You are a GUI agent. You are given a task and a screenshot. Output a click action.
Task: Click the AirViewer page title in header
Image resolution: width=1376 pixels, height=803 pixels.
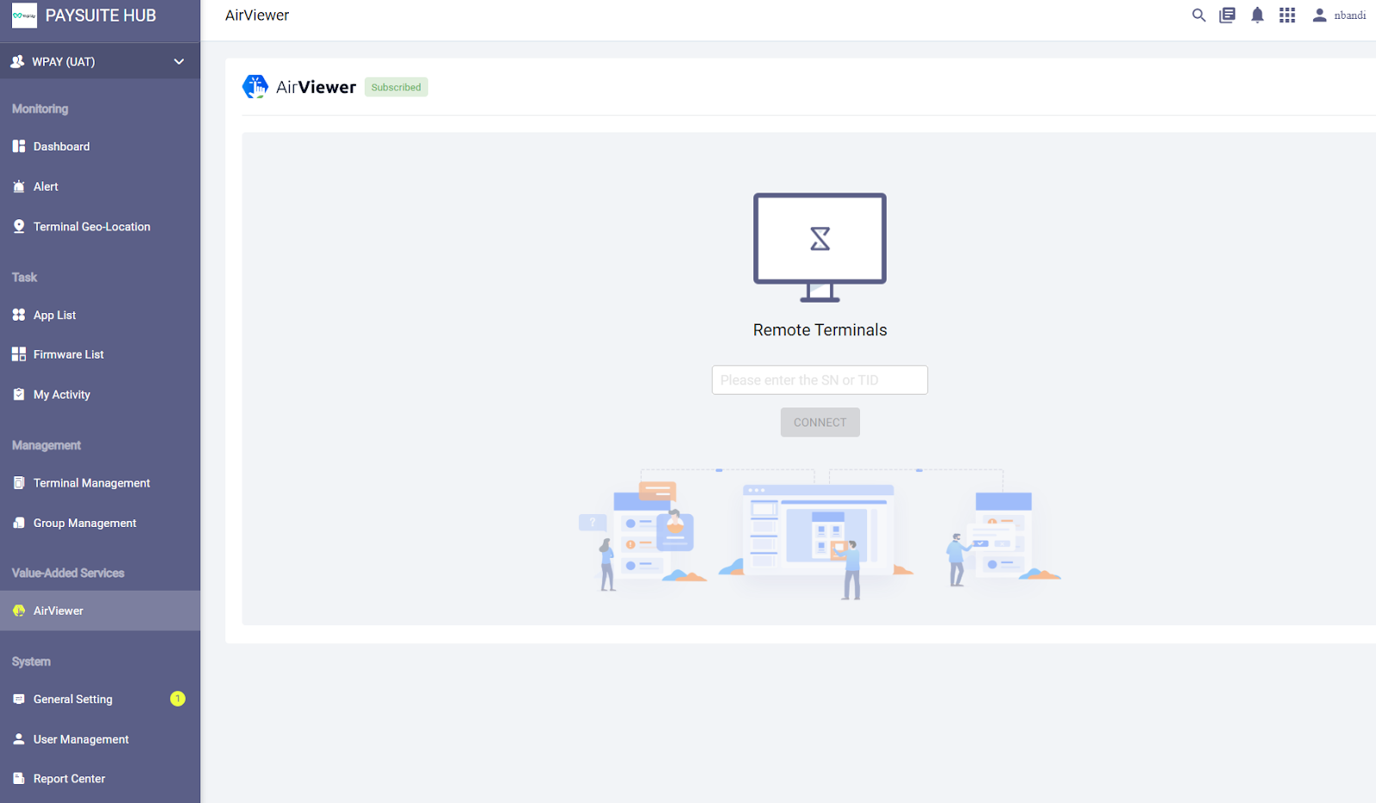pyautogui.click(x=257, y=15)
